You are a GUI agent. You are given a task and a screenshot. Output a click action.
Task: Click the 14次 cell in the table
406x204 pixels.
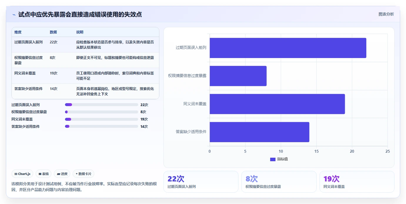(x=54, y=89)
